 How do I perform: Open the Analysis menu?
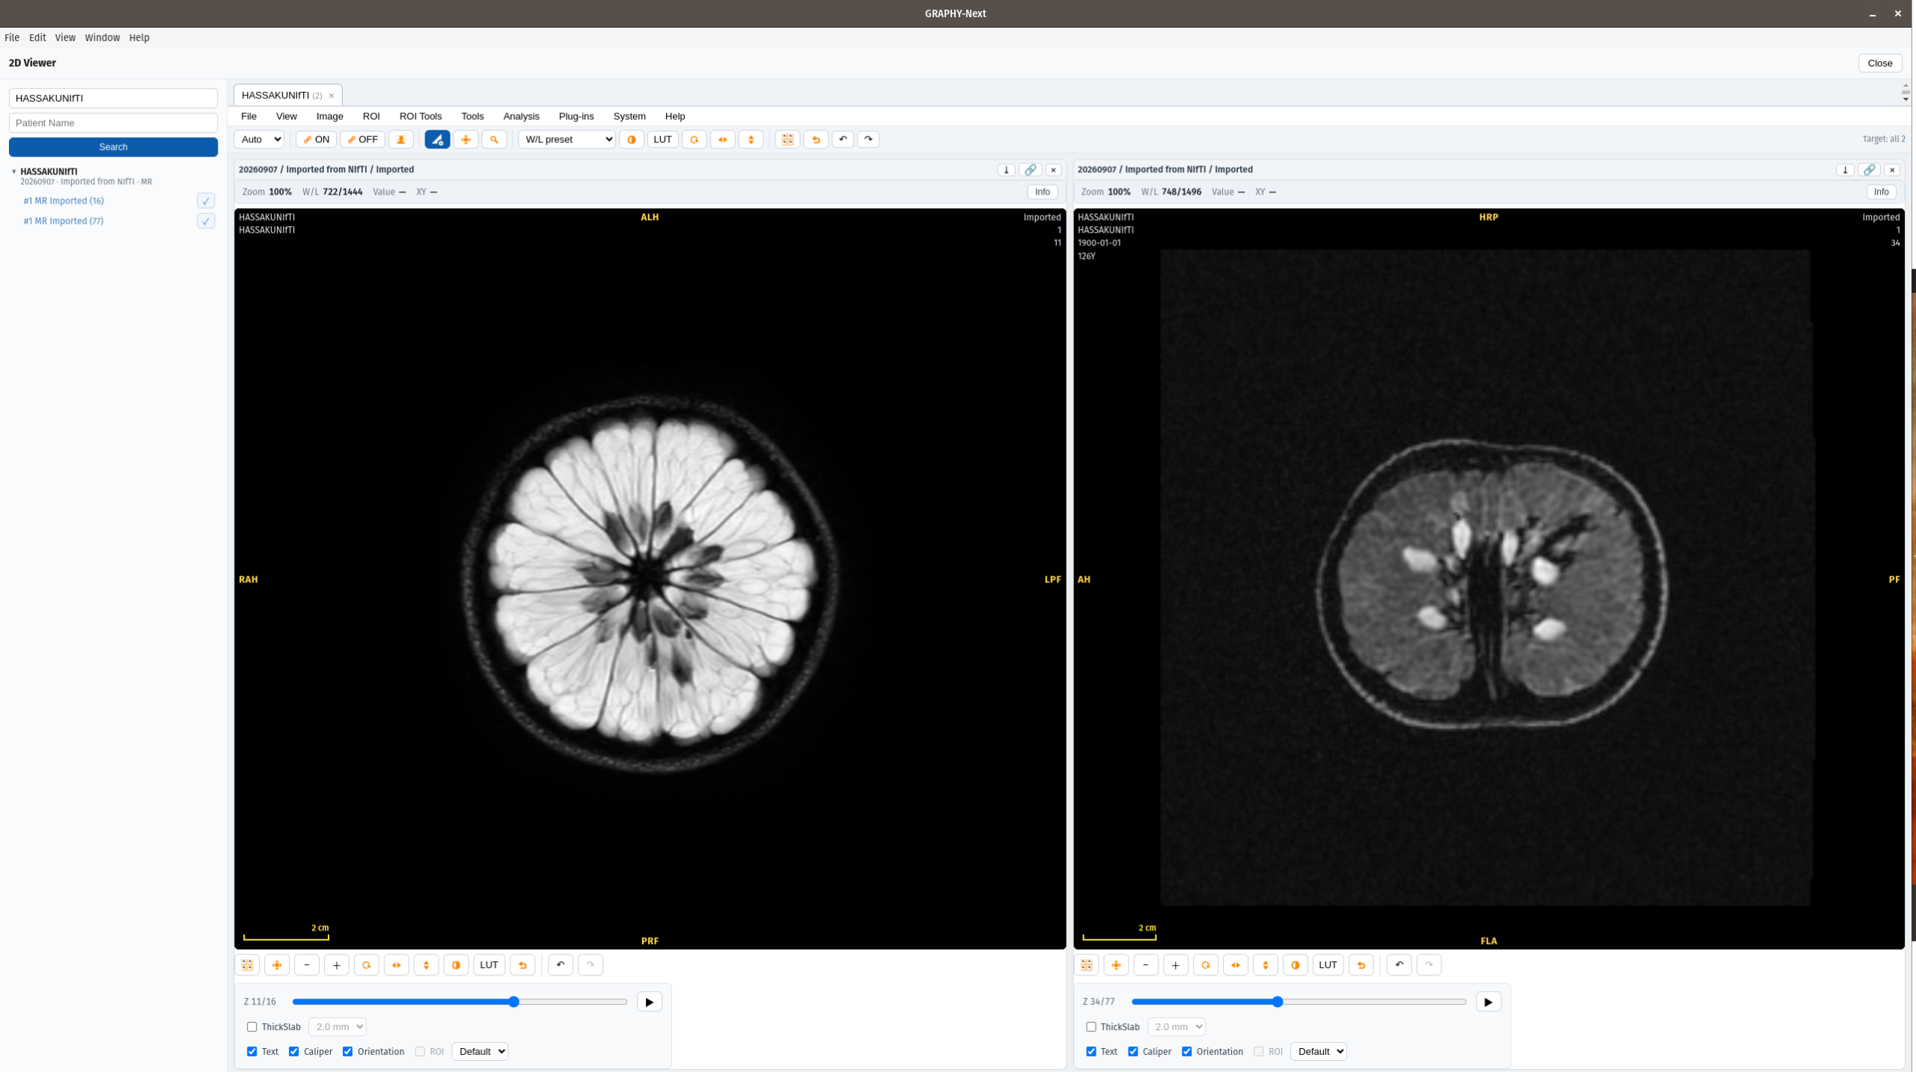(522, 116)
